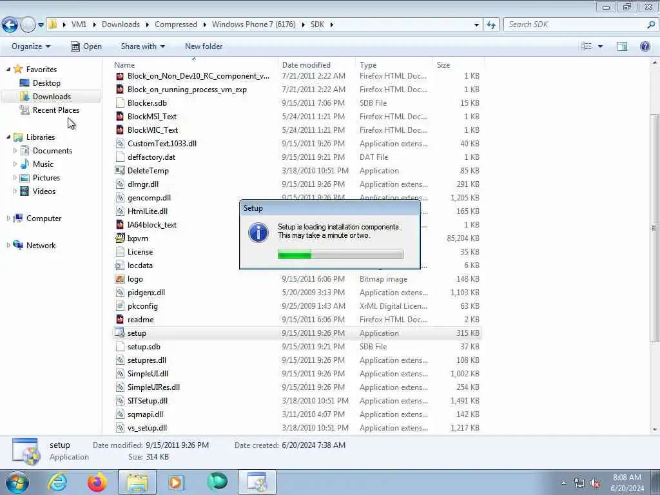
Task: Click the Open toolbar button
Action: pos(86,46)
